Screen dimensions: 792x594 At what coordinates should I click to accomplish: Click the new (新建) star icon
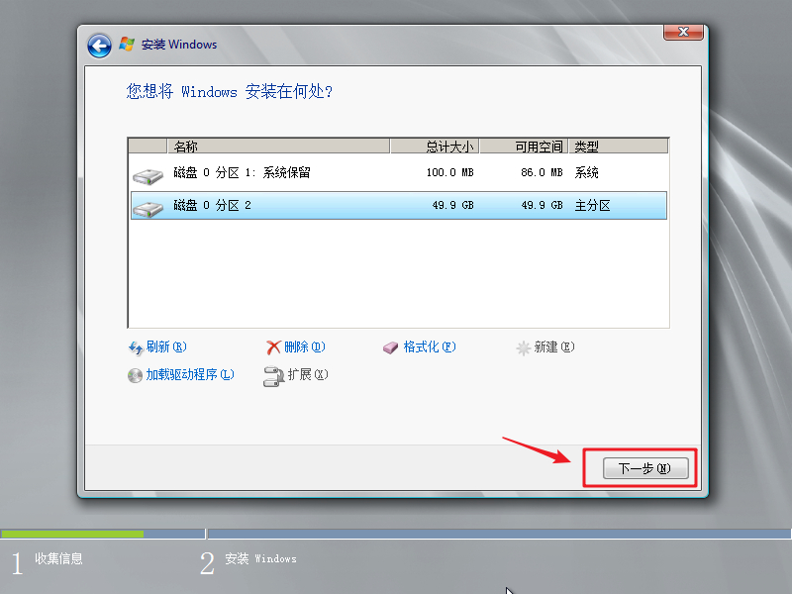[x=524, y=347]
